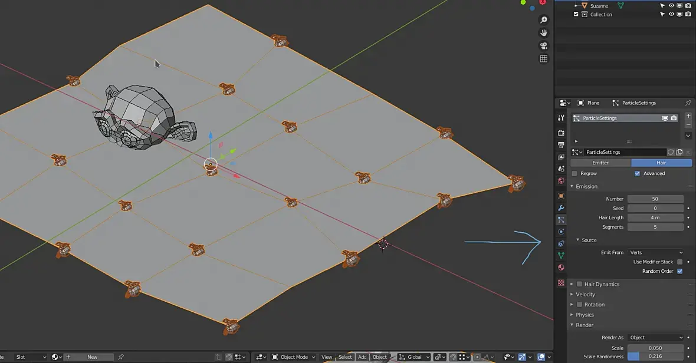696x363 pixels.
Task: Open the Particle properties tab
Action: (561, 220)
